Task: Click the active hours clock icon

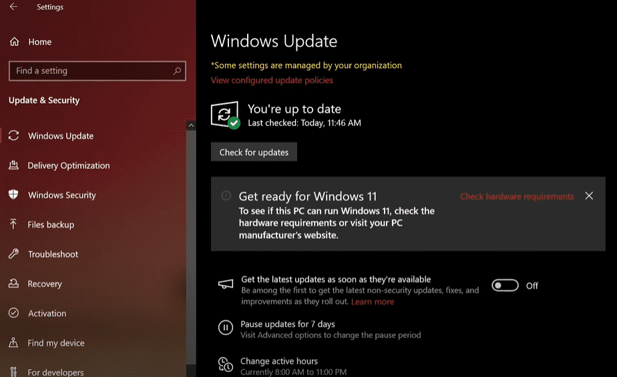Action: click(226, 364)
